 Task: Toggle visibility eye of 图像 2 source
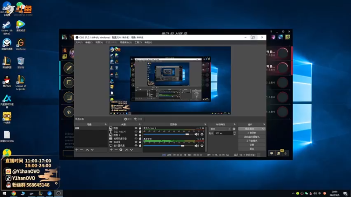point(136,135)
